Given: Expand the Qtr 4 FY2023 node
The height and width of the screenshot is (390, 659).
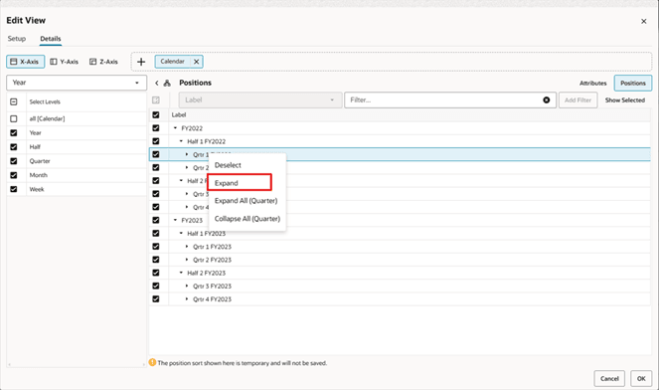Looking at the screenshot, I should tap(187, 299).
